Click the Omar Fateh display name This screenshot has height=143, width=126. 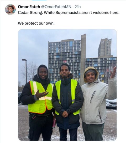coord(29,7)
